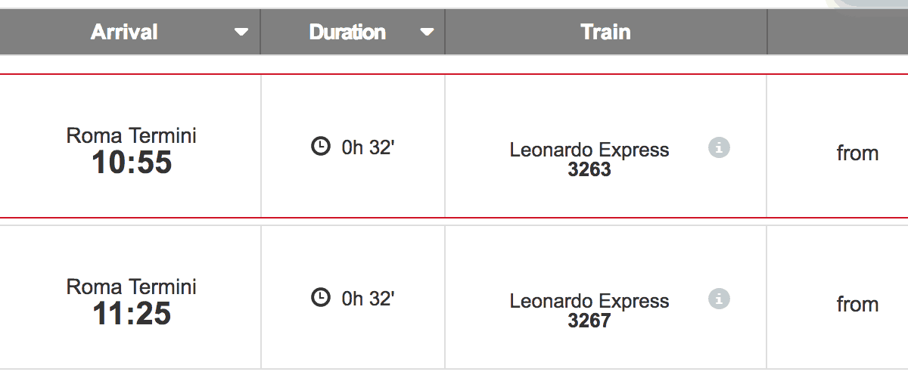Viewport: 908px width, 375px height.
Task: Select train number 3263
Action: tap(589, 169)
